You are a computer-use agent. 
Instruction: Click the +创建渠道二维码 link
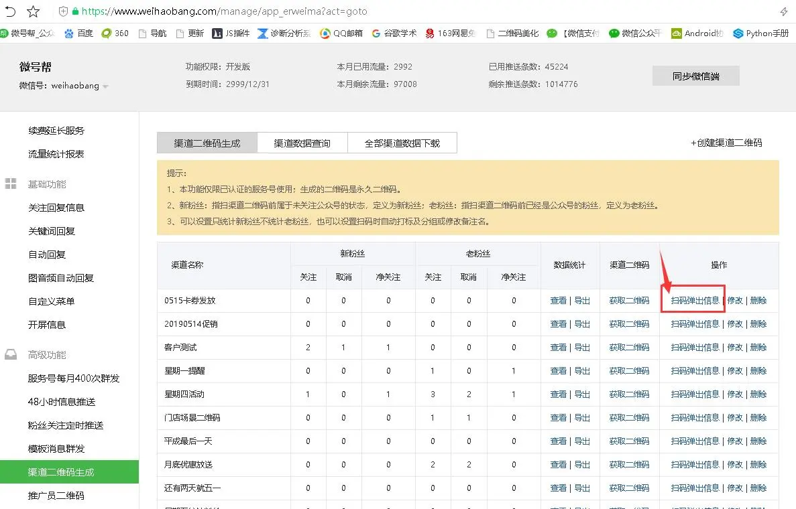click(x=726, y=143)
